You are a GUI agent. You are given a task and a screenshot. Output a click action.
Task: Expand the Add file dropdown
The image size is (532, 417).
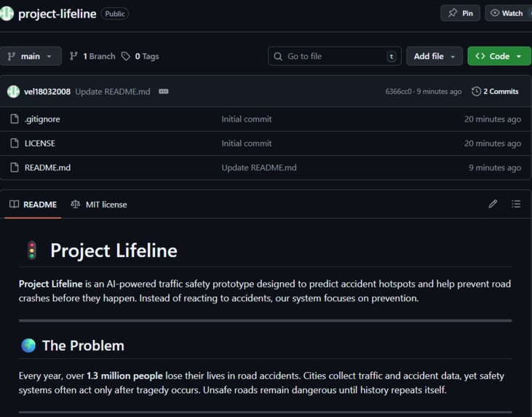[434, 56]
